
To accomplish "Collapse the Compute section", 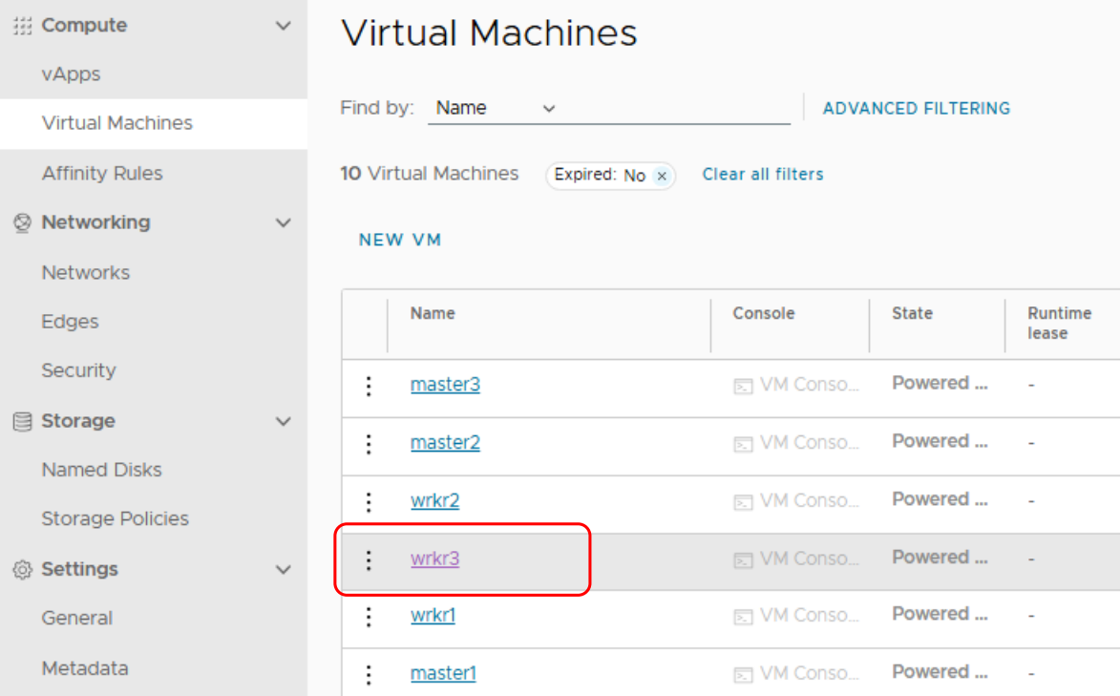I will 284,26.
